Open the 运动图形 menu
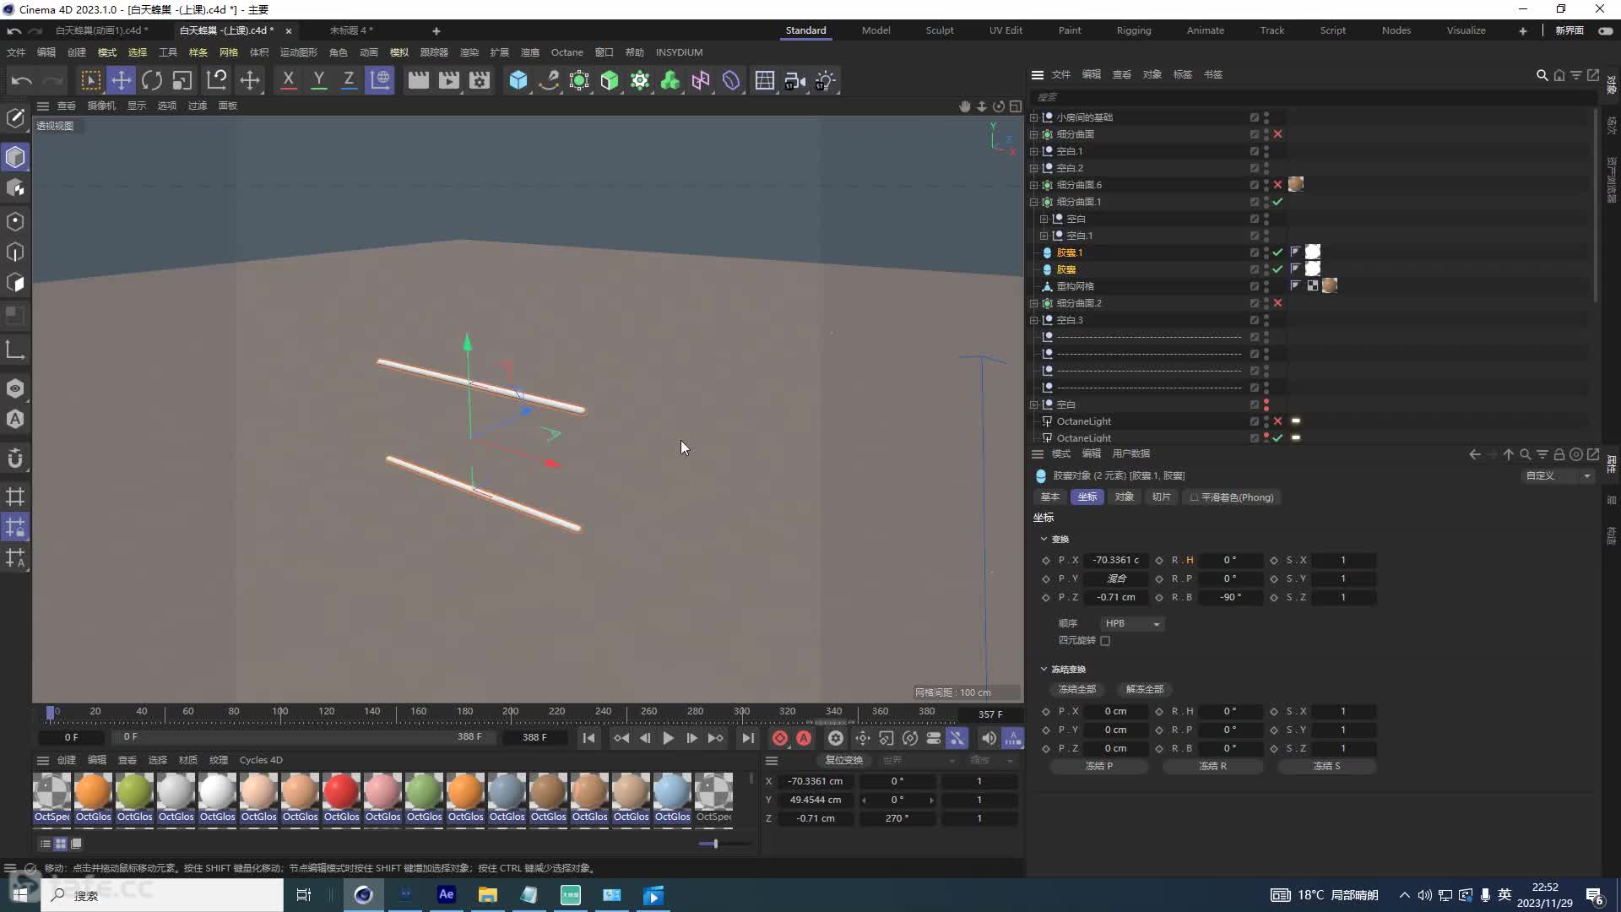The width and height of the screenshot is (1621, 912). (x=299, y=52)
